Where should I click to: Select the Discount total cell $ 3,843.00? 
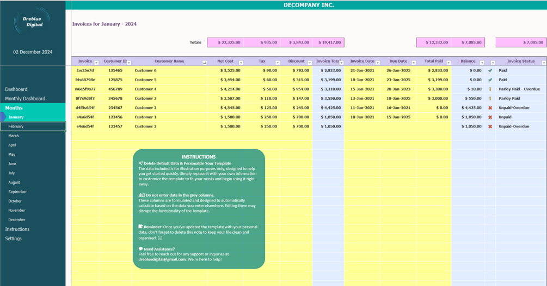[296, 42]
